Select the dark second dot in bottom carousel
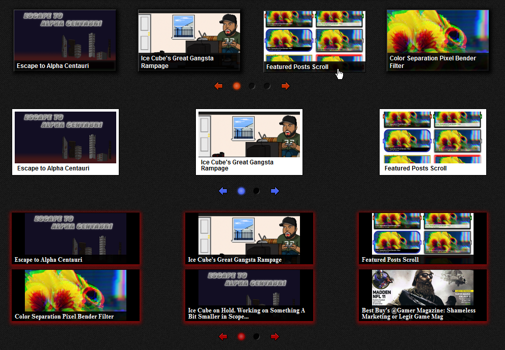This screenshot has height=350, width=505. (x=256, y=337)
